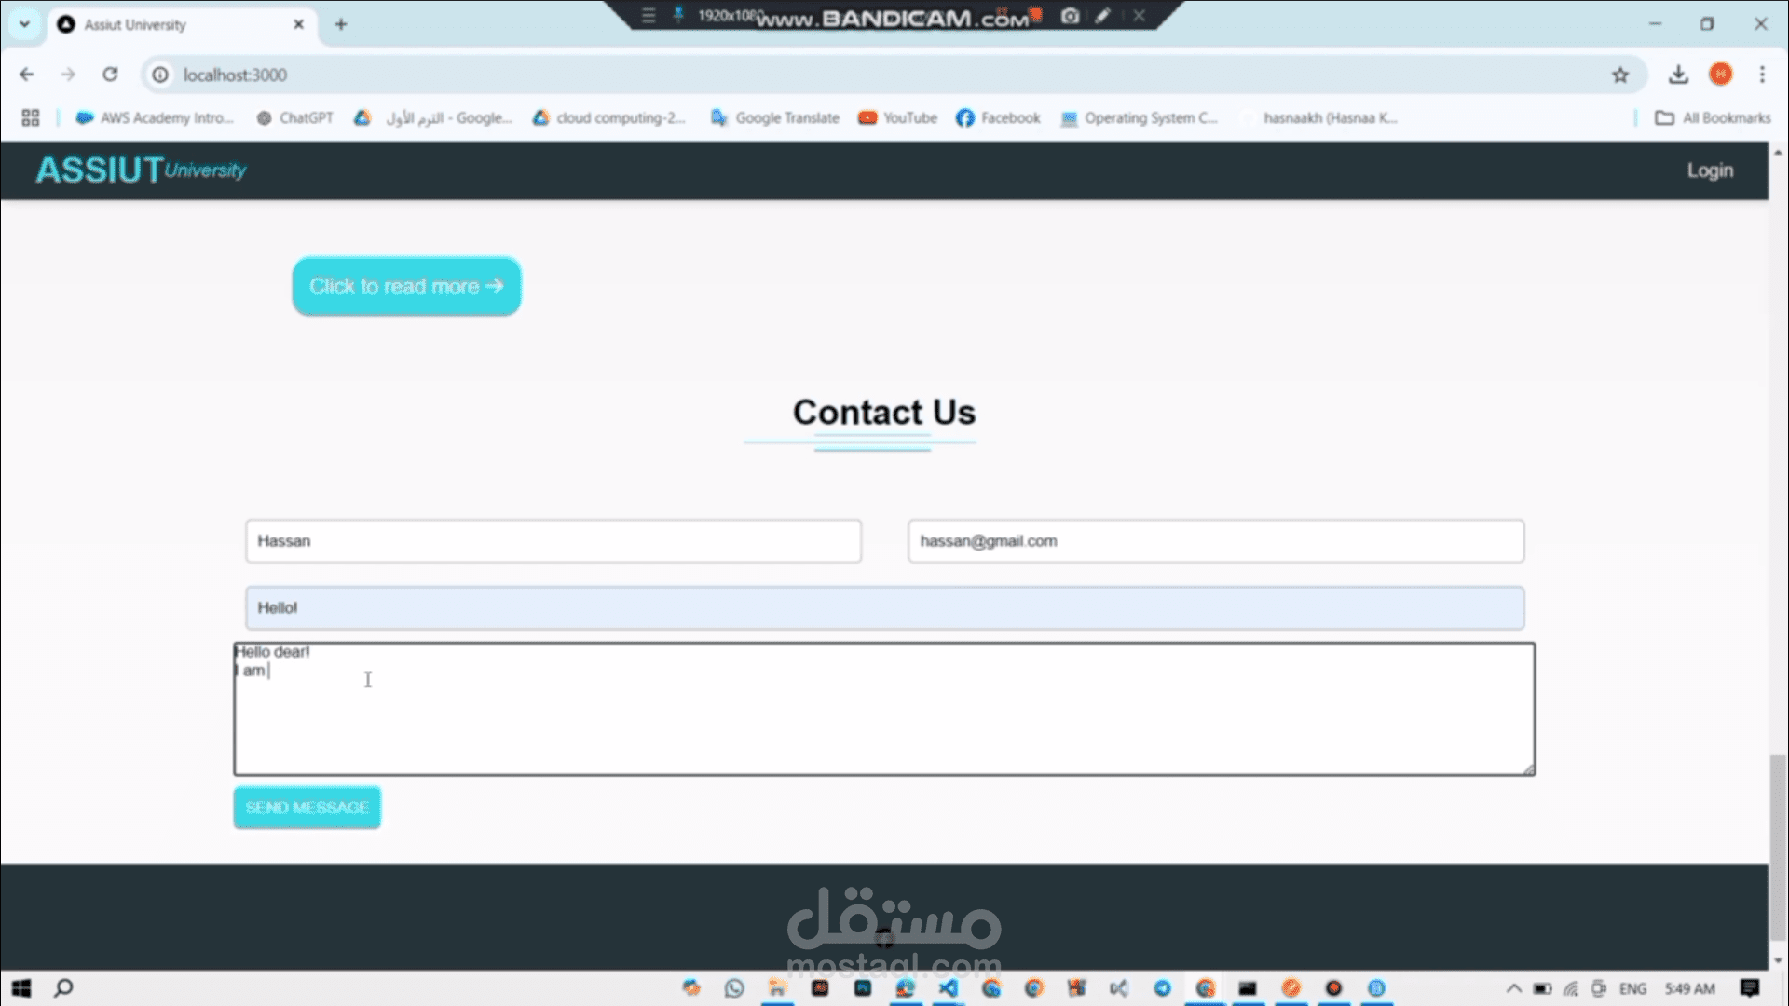The width and height of the screenshot is (1789, 1006).
Task: Open a new browser tab
Action: pos(341,24)
